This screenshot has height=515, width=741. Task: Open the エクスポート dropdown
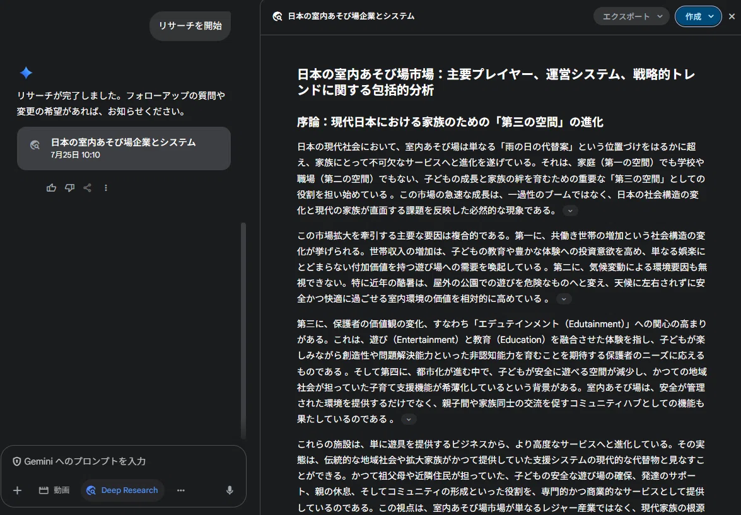tap(631, 16)
